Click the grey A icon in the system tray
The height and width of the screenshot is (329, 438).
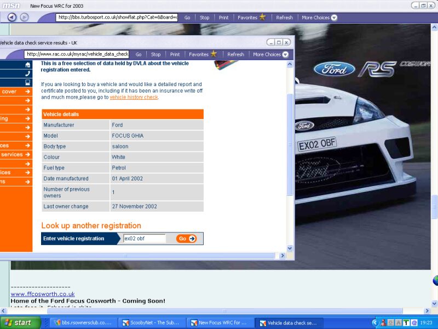[x=399, y=323]
